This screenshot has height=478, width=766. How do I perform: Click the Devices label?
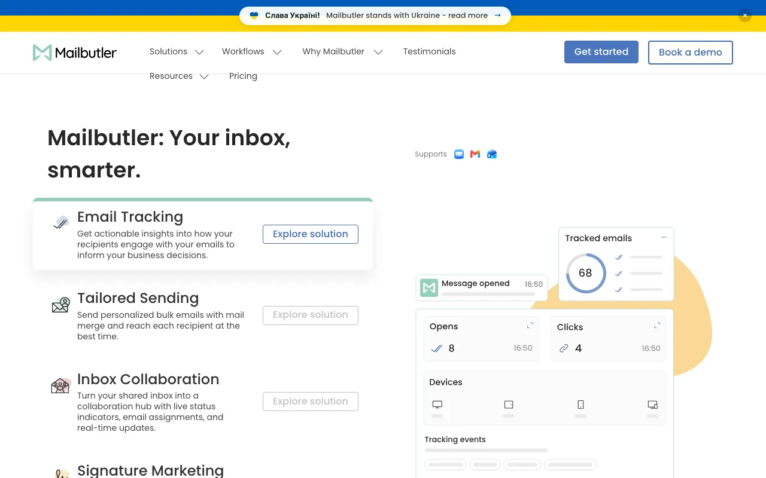click(x=446, y=382)
